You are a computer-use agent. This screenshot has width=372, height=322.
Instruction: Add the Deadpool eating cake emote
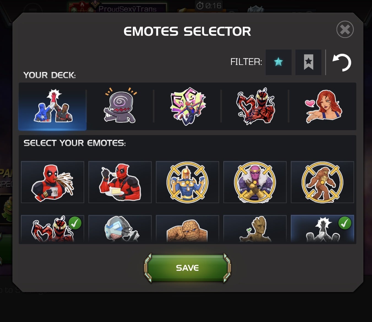[x=120, y=182]
